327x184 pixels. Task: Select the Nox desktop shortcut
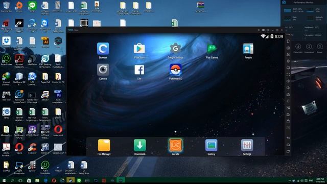58,42
